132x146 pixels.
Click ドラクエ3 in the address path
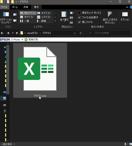47,33
